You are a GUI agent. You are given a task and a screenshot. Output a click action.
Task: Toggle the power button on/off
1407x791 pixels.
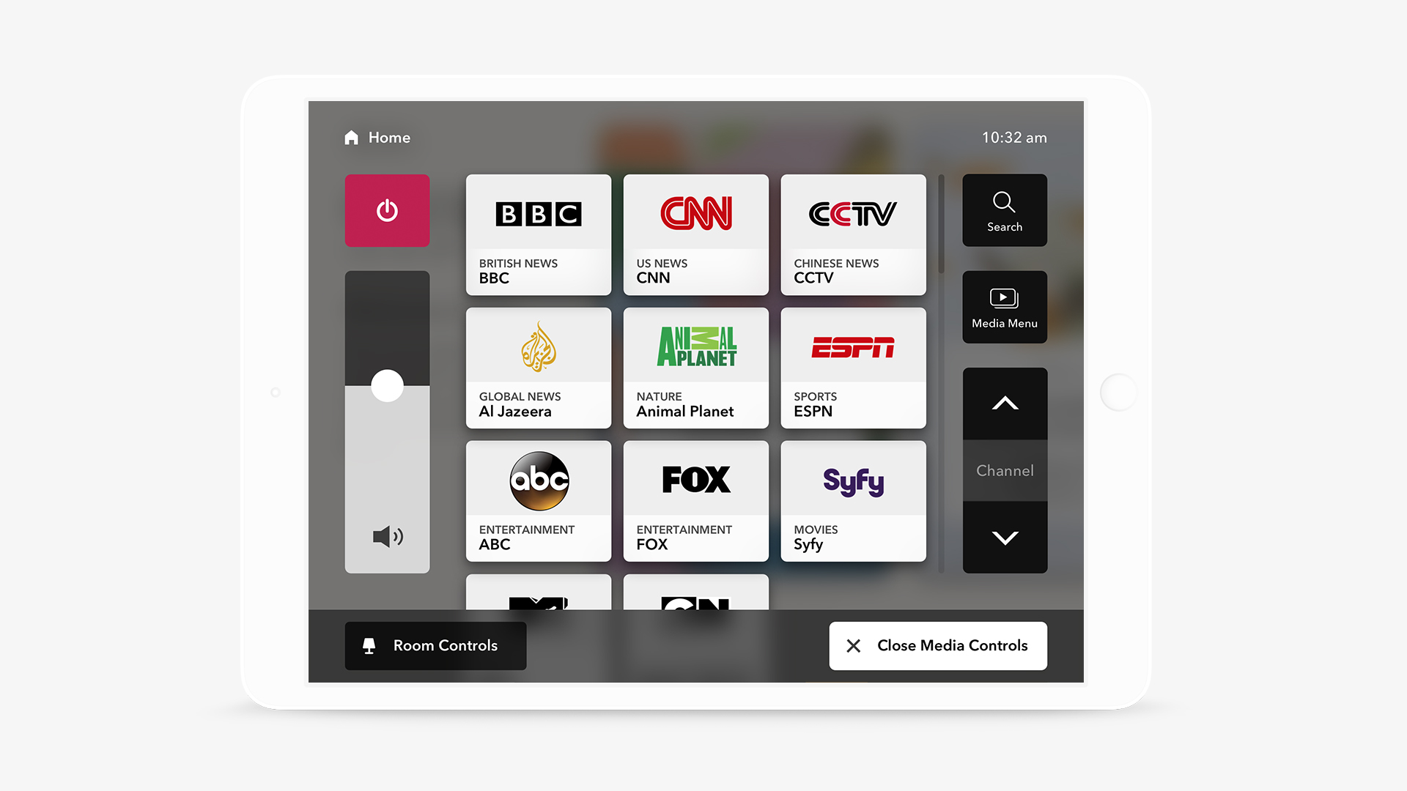click(386, 209)
